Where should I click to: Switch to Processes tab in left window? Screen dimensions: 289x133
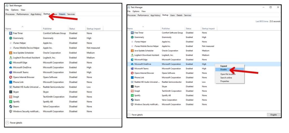tap(10, 14)
